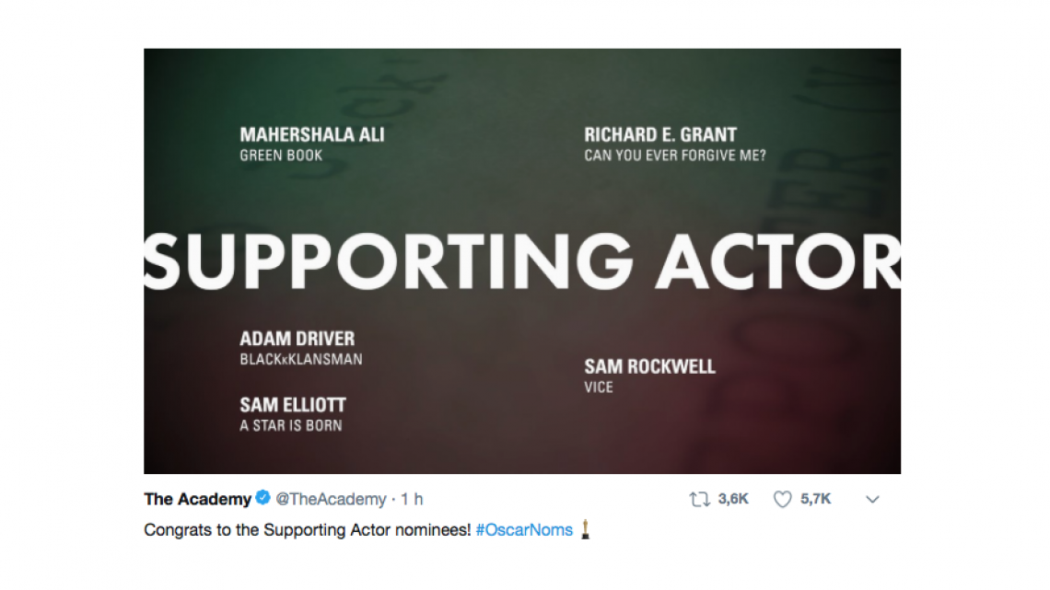Click the SUPPORTING ACTOR nominees image
The image size is (1050, 590).
click(520, 260)
